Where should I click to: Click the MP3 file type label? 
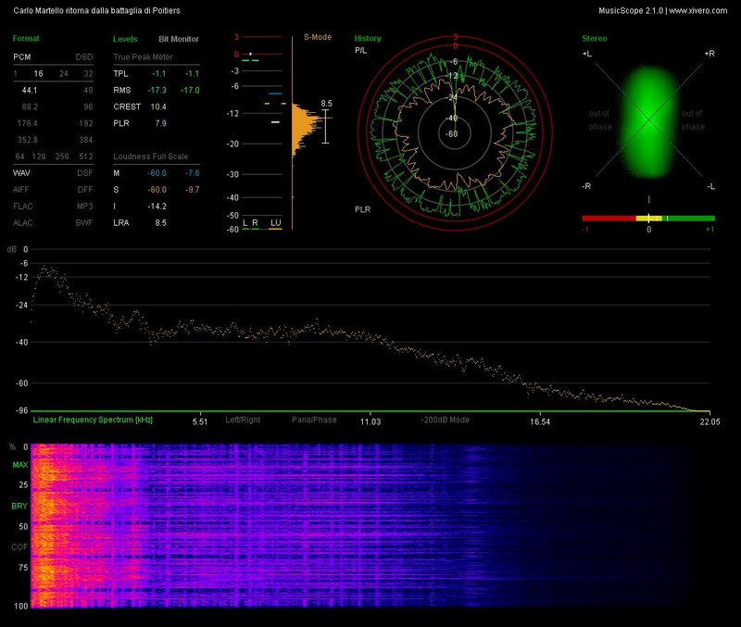click(85, 206)
